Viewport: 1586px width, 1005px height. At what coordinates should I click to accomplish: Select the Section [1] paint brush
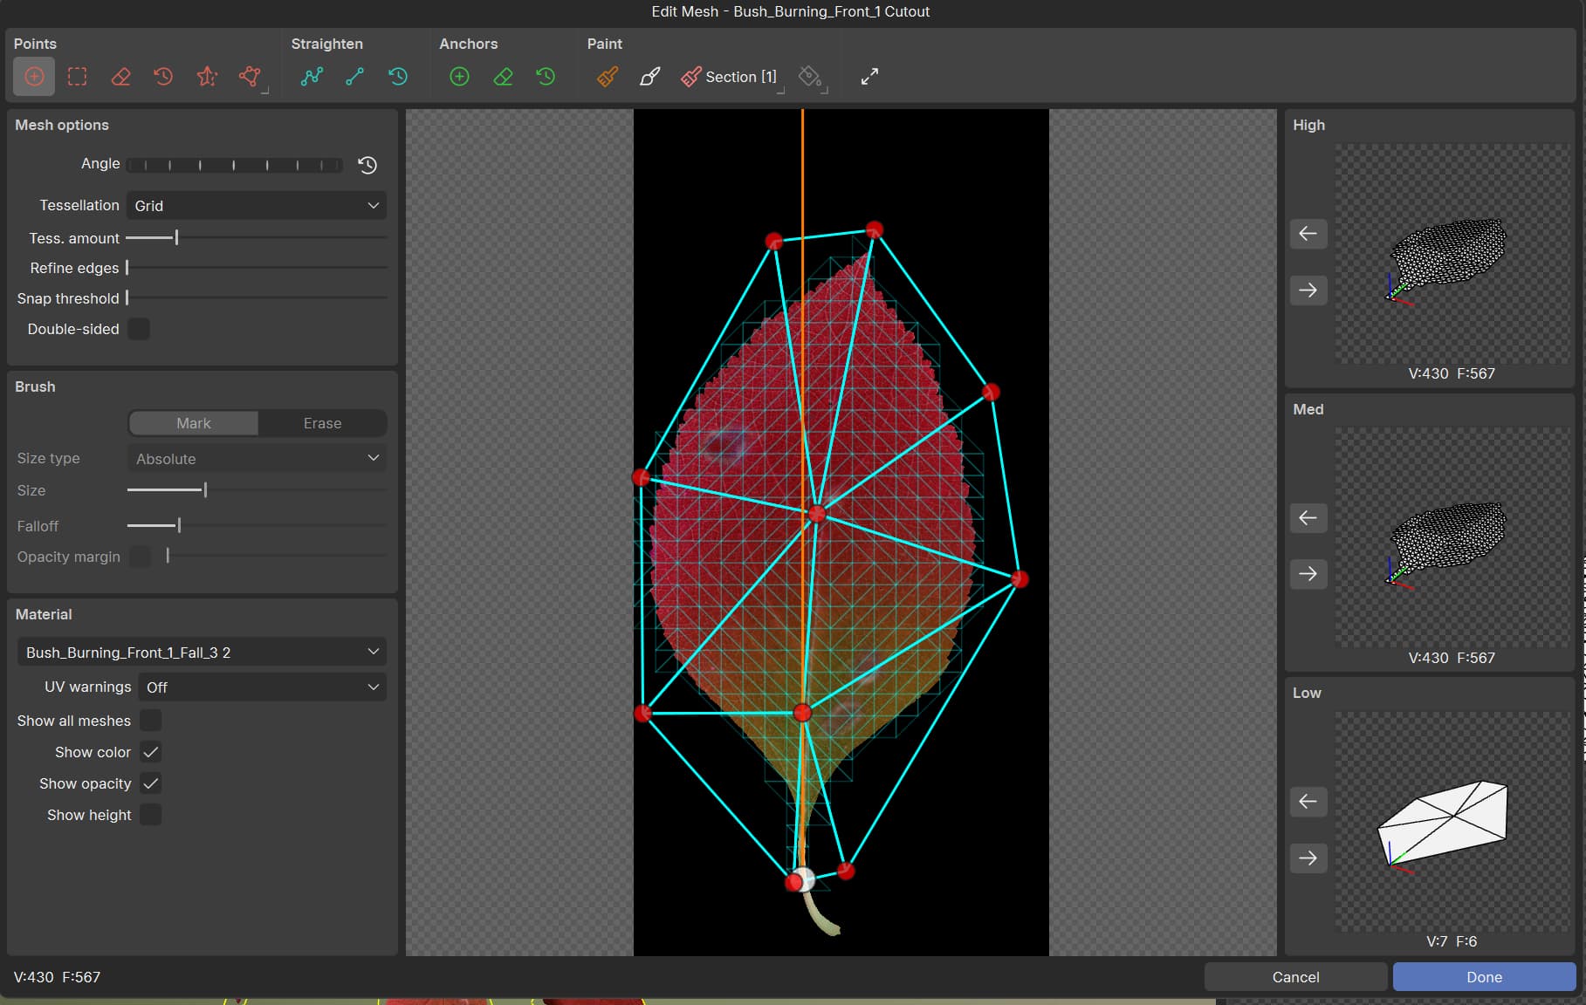coord(730,77)
